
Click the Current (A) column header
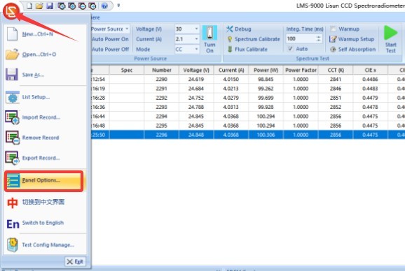tap(231, 70)
